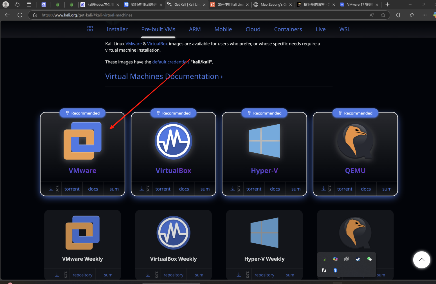Open the Mobile section
436x284 pixels.
pyautogui.click(x=223, y=29)
